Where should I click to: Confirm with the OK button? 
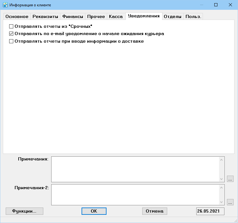click(94, 211)
